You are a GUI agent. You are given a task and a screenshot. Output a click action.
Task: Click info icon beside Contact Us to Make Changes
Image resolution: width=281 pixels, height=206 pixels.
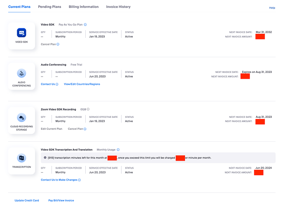pos(79,180)
